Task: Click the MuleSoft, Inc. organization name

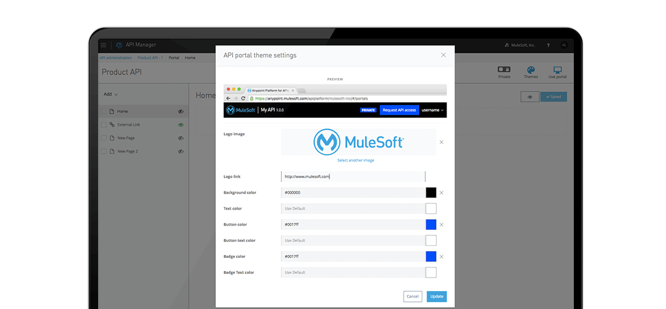Action: point(523,45)
